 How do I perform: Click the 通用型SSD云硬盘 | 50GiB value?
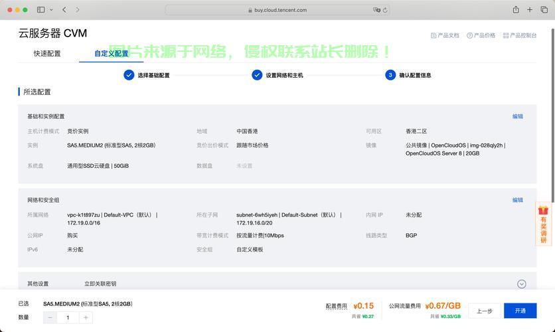(98, 165)
